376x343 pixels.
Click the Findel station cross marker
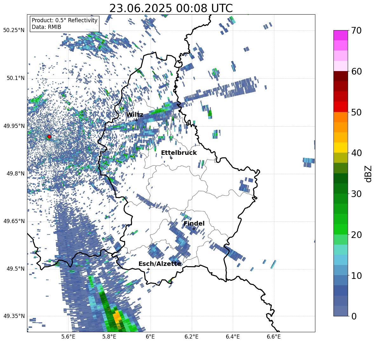[194, 229]
